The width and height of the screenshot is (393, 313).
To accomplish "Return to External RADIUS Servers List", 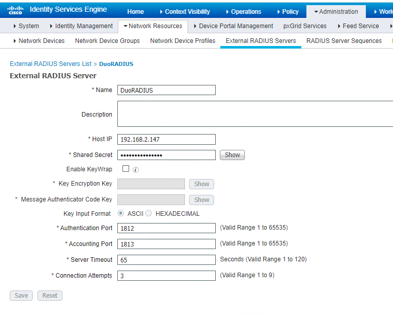I will (x=50, y=64).
